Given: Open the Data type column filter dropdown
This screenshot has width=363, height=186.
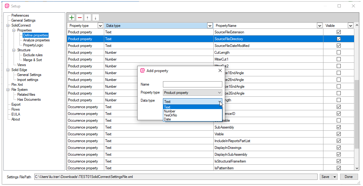Looking at the screenshot, I should pos(210,26).
